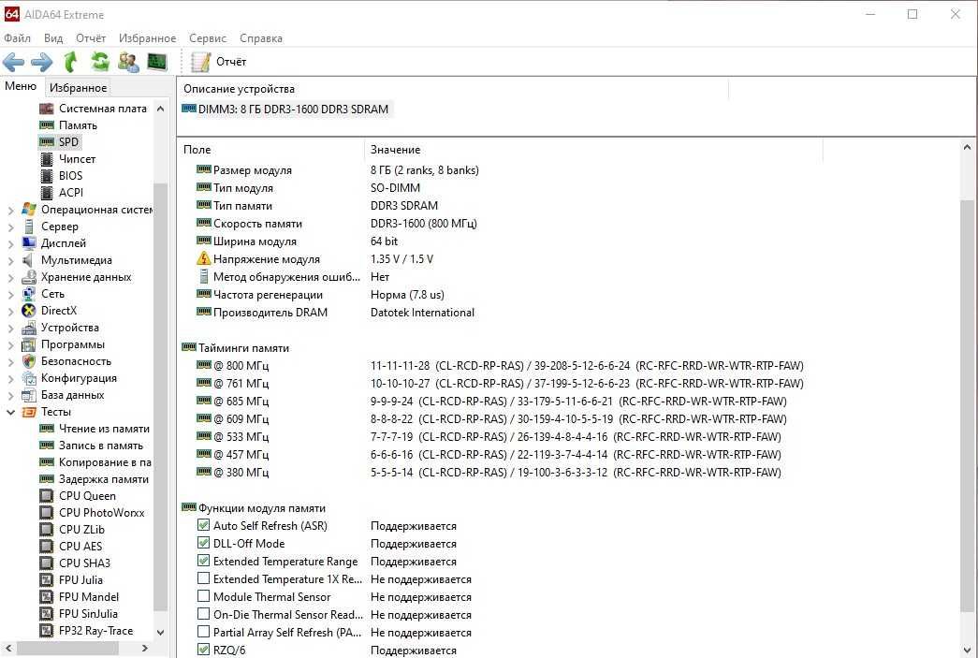Switch to the Избранное sidebar tab
Image resolution: width=978 pixels, height=658 pixels.
point(78,88)
